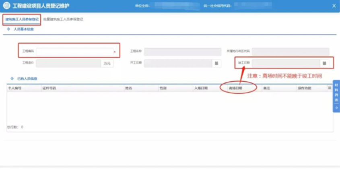Click the app logo beside 工程建设项目人员登记维护

click(6, 6)
